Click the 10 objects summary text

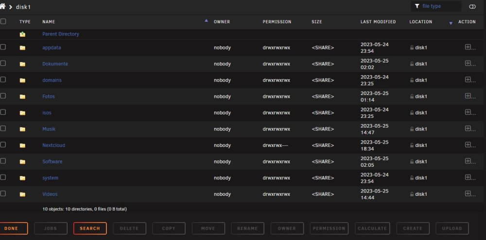click(85, 209)
